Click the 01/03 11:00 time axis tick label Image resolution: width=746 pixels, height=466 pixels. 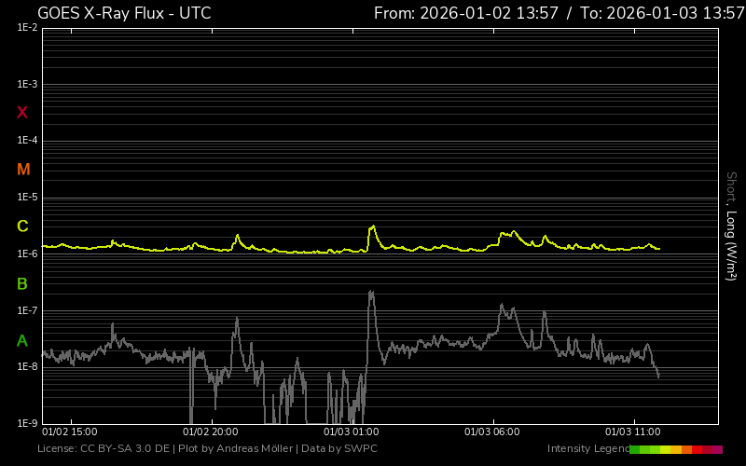point(632,432)
